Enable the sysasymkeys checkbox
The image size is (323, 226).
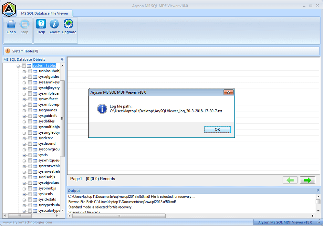click(x=30, y=82)
